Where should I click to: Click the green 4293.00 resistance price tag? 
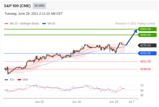pyautogui.click(x=147, y=35)
